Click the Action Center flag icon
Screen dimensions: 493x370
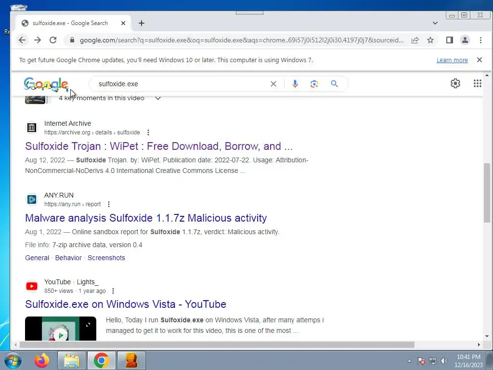coord(421,361)
